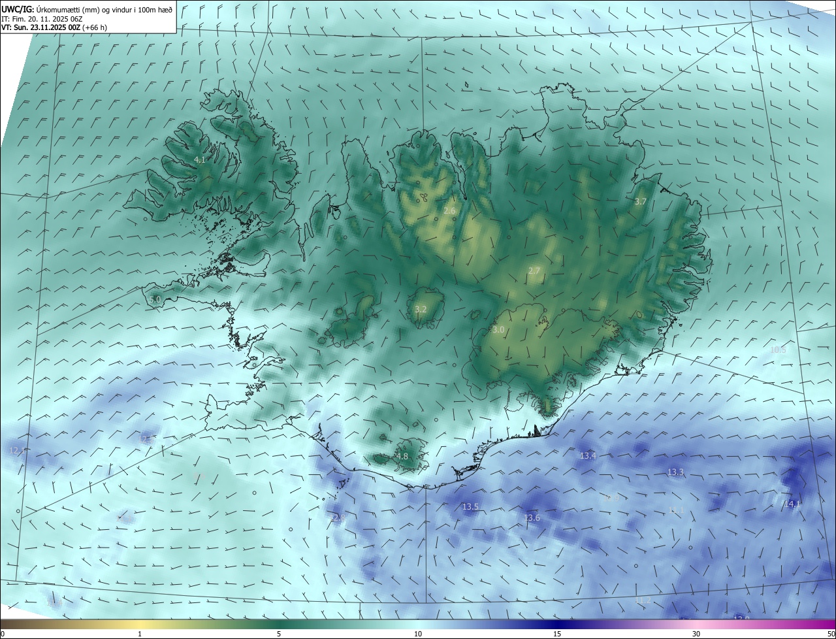The height and width of the screenshot is (639, 836).
Task: Click the 2.6 value label on the map
Action: (449, 210)
